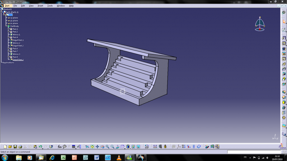Image resolution: width=287 pixels, height=161 pixels.
Task: Collapse the Part1 (Part1.1) tree node
Action: tap(2, 12)
